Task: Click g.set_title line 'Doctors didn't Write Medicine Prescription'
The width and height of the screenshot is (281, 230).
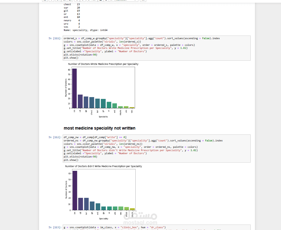Action: tap(131, 150)
